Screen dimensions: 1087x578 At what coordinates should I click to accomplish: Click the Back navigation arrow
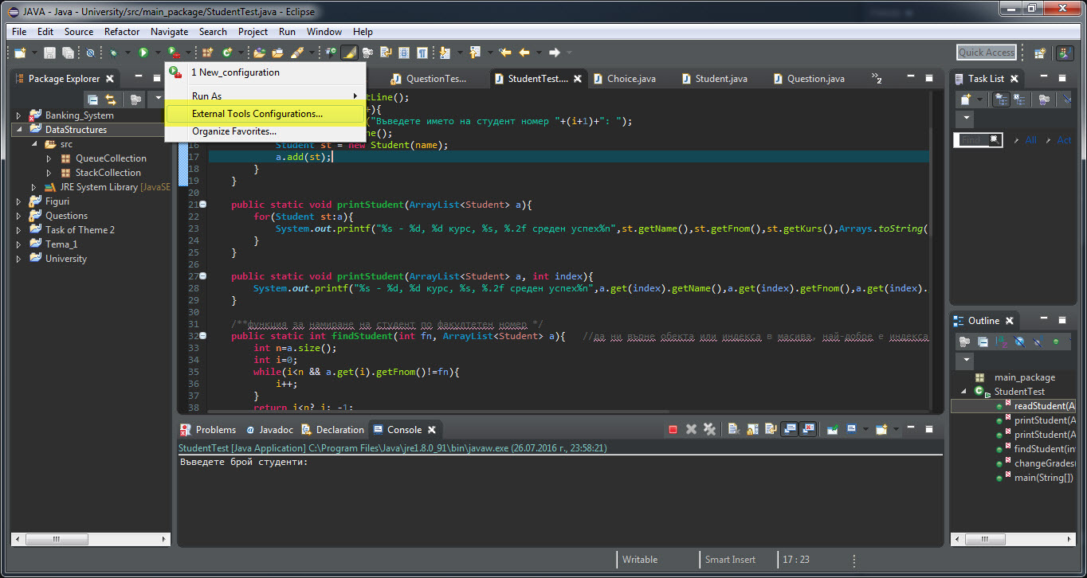click(524, 53)
